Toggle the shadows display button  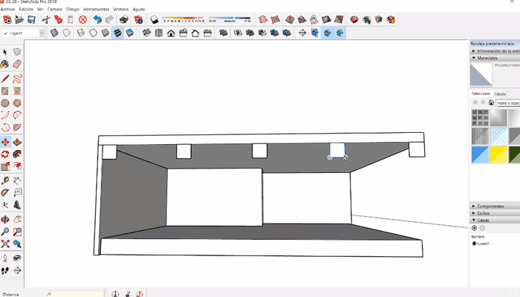(x=154, y=19)
